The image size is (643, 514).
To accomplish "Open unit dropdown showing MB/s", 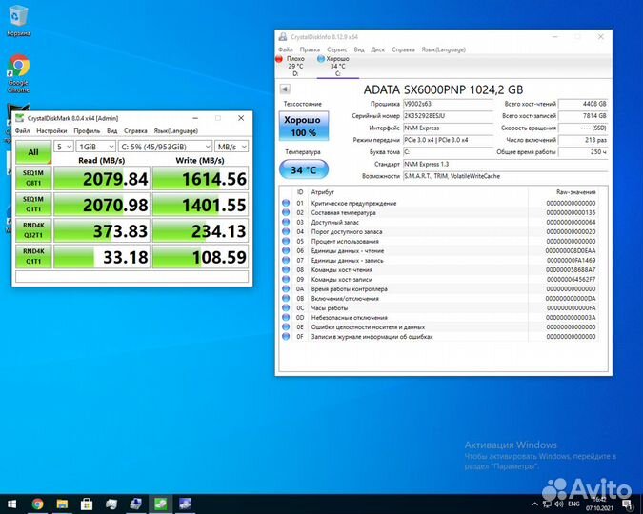I will pyautogui.click(x=231, y=147).
